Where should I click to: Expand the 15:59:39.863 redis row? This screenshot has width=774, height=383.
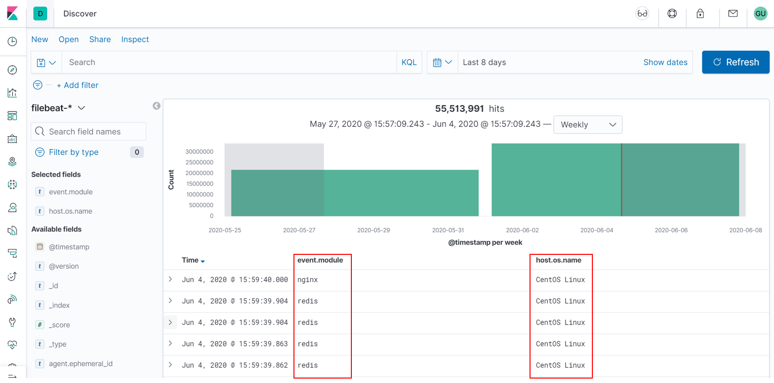click(170, 343)
